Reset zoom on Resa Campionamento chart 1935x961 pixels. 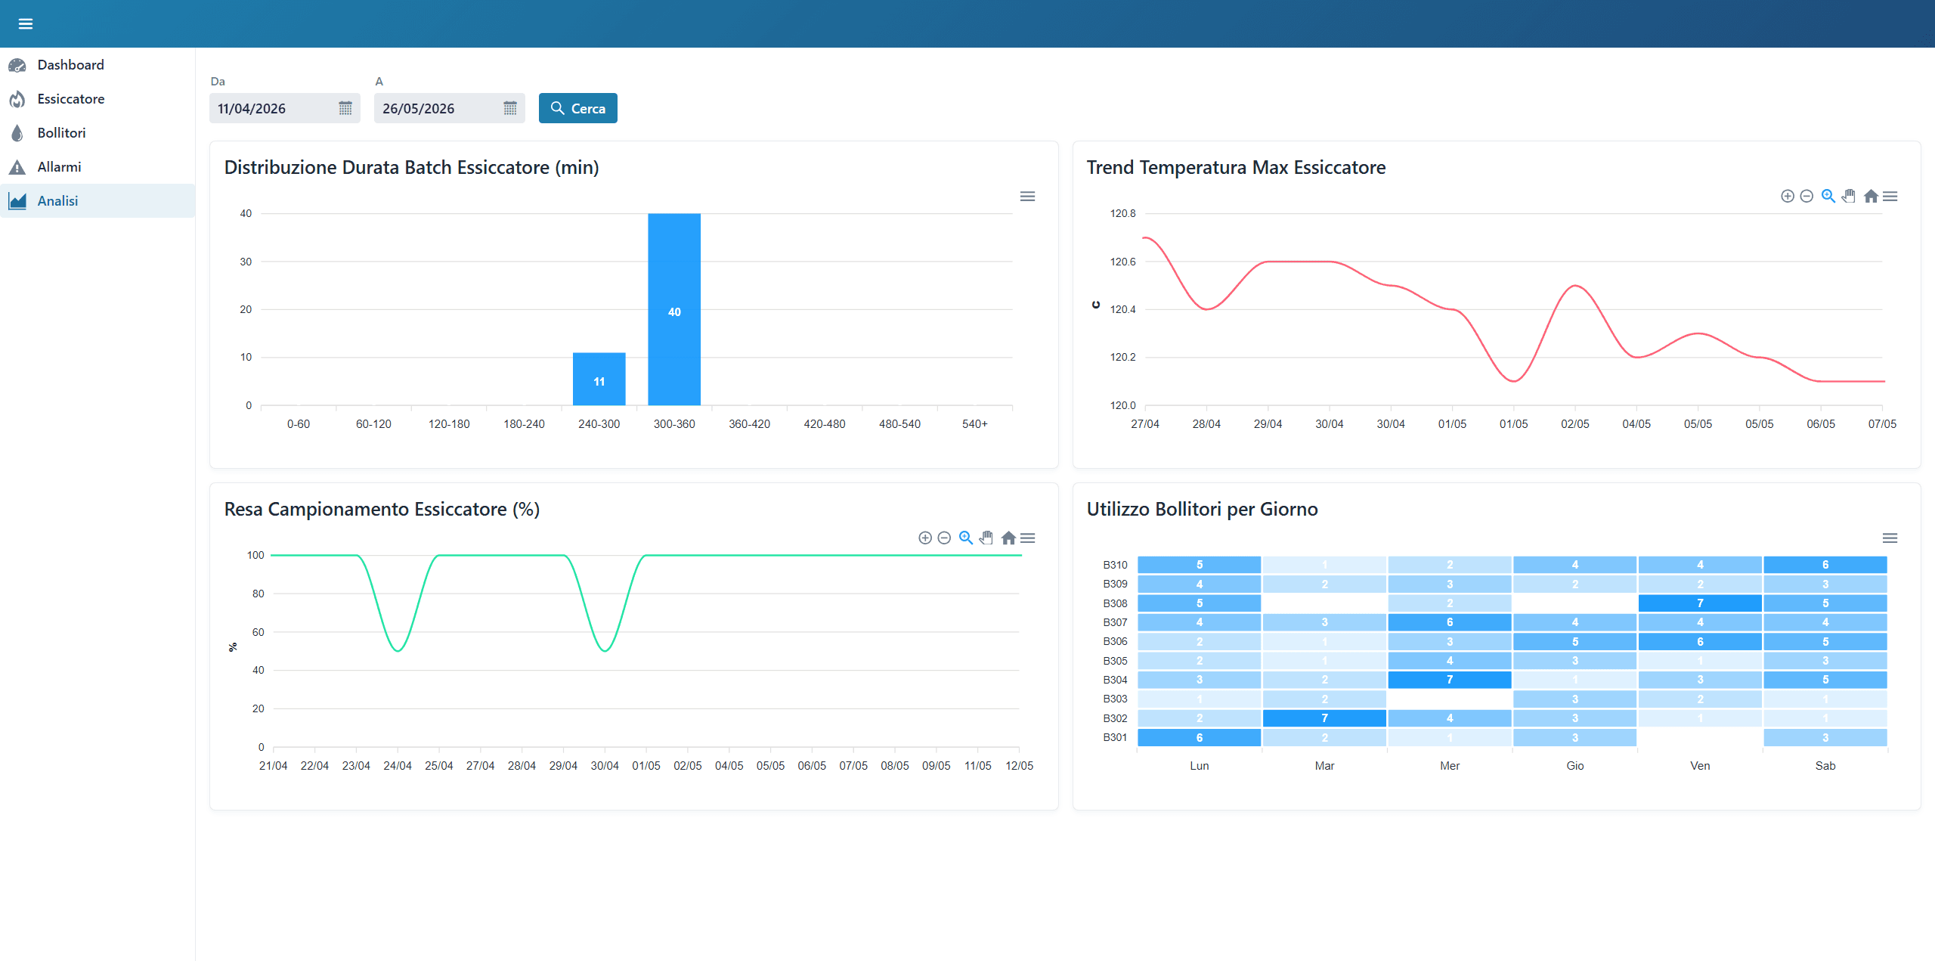(1008, 538)
